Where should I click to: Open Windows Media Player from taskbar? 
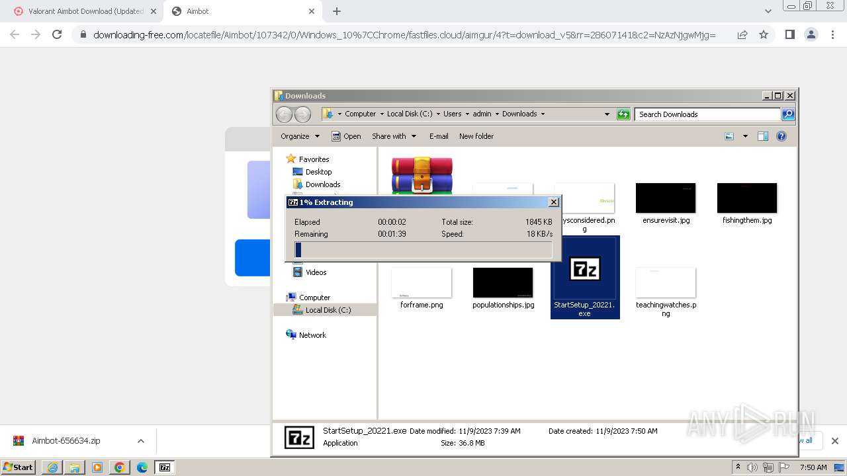pos(97,467)
